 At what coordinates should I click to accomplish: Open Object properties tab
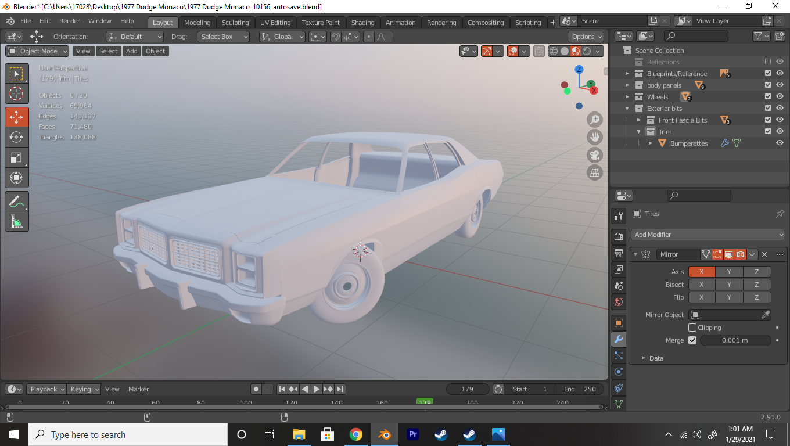[x=618, y=323]
